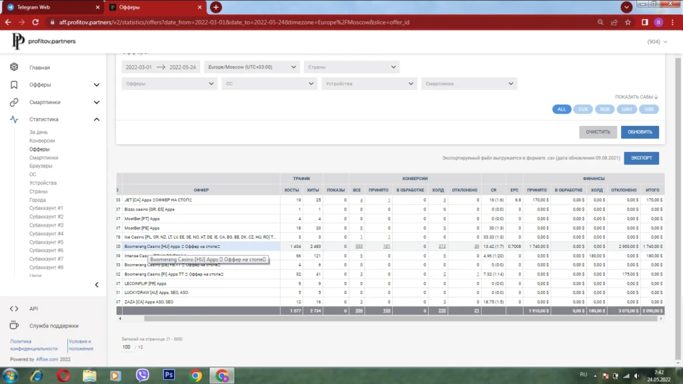Screen dimensions: 683x384
Task: Select the RUB currency filter
Action: click(x=604, y=109)
